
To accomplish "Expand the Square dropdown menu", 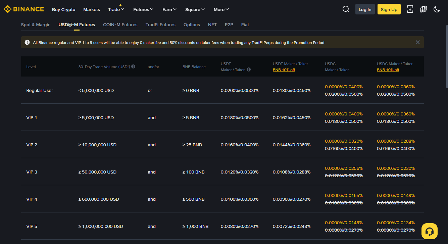I will click(195, 9).
